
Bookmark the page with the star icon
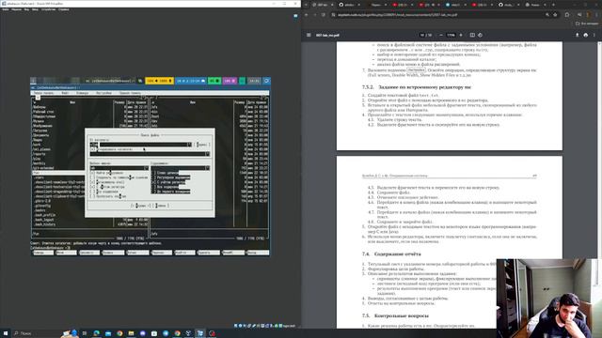(x=555, y=15)
